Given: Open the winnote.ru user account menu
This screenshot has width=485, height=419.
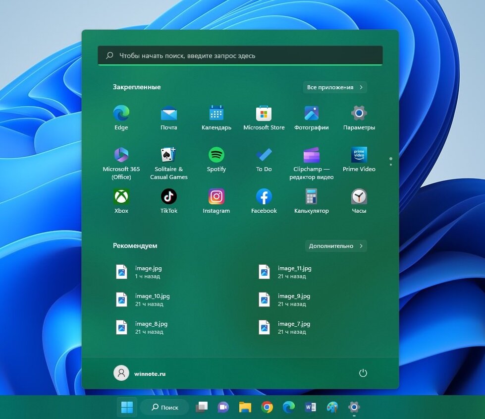Looking at the screenshot, I should tap(140, 373).
